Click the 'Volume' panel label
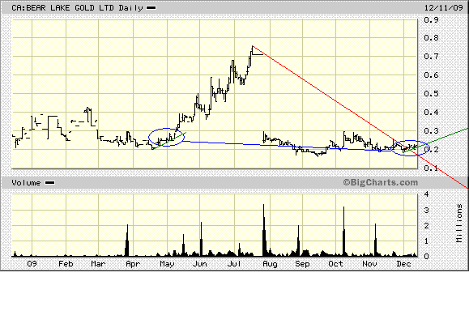Viewport: 469px width, 328px height. (x=26, y=183)
